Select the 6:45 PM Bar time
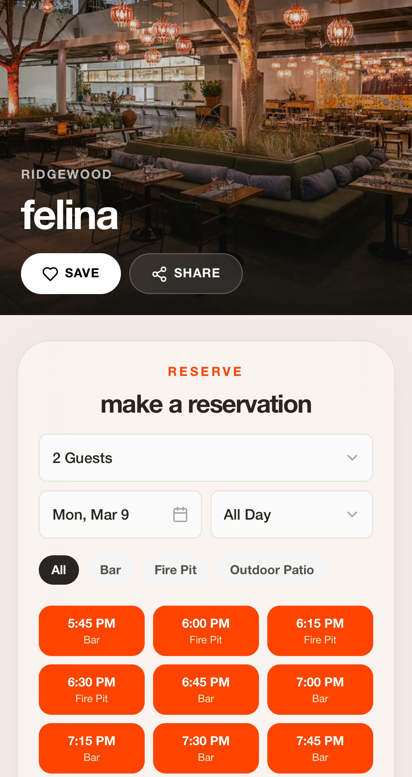The height and width of the screenshot is (777, 412). (x=206, y=690)
